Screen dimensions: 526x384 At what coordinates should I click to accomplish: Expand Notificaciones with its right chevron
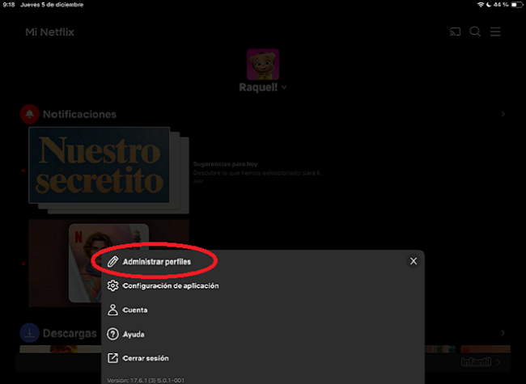[503, 115]
